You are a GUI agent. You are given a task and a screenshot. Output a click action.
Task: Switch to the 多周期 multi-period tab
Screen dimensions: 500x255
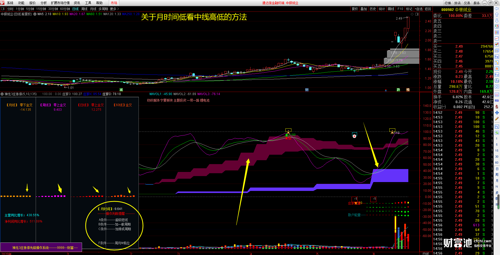[103, 9]
